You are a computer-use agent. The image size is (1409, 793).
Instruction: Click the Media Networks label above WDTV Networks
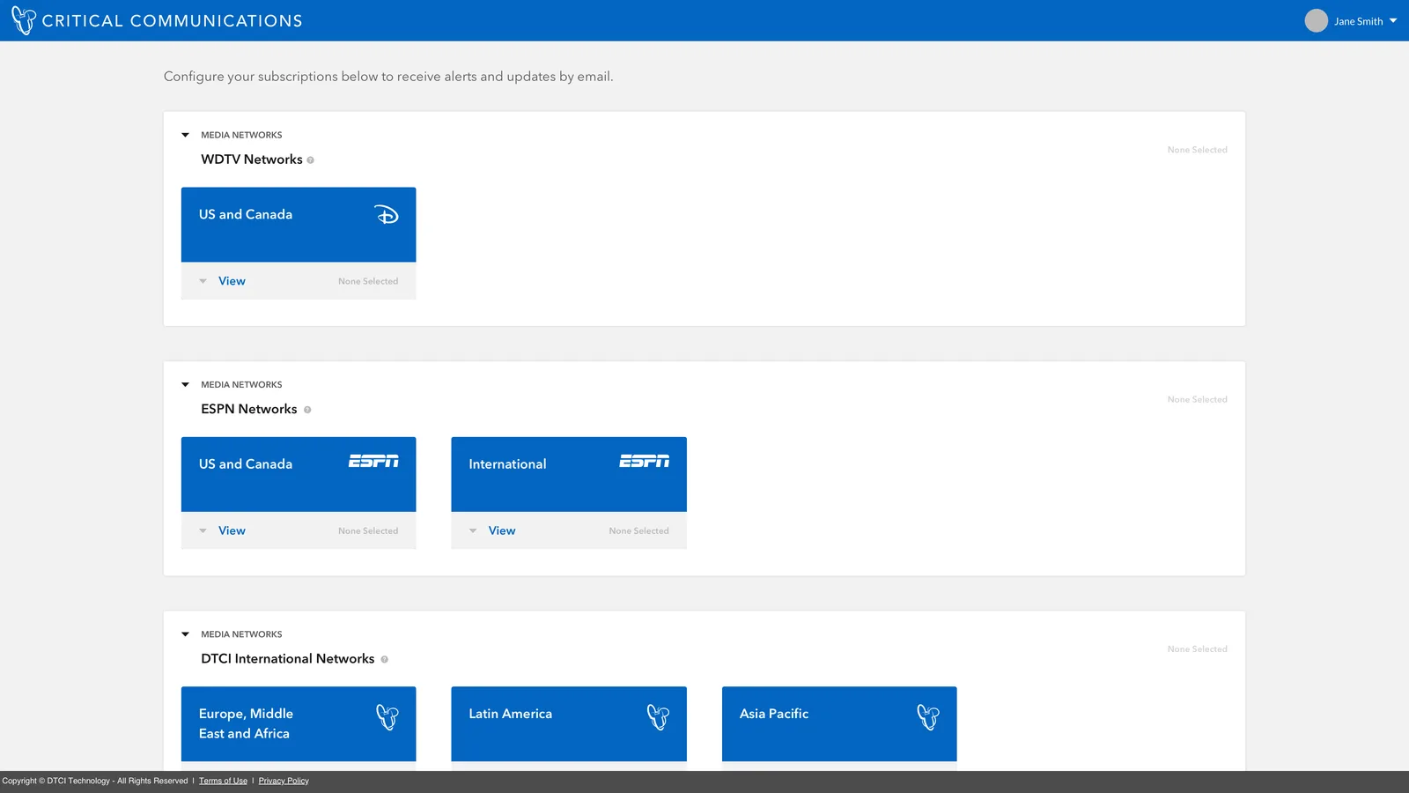click(241, 135)
